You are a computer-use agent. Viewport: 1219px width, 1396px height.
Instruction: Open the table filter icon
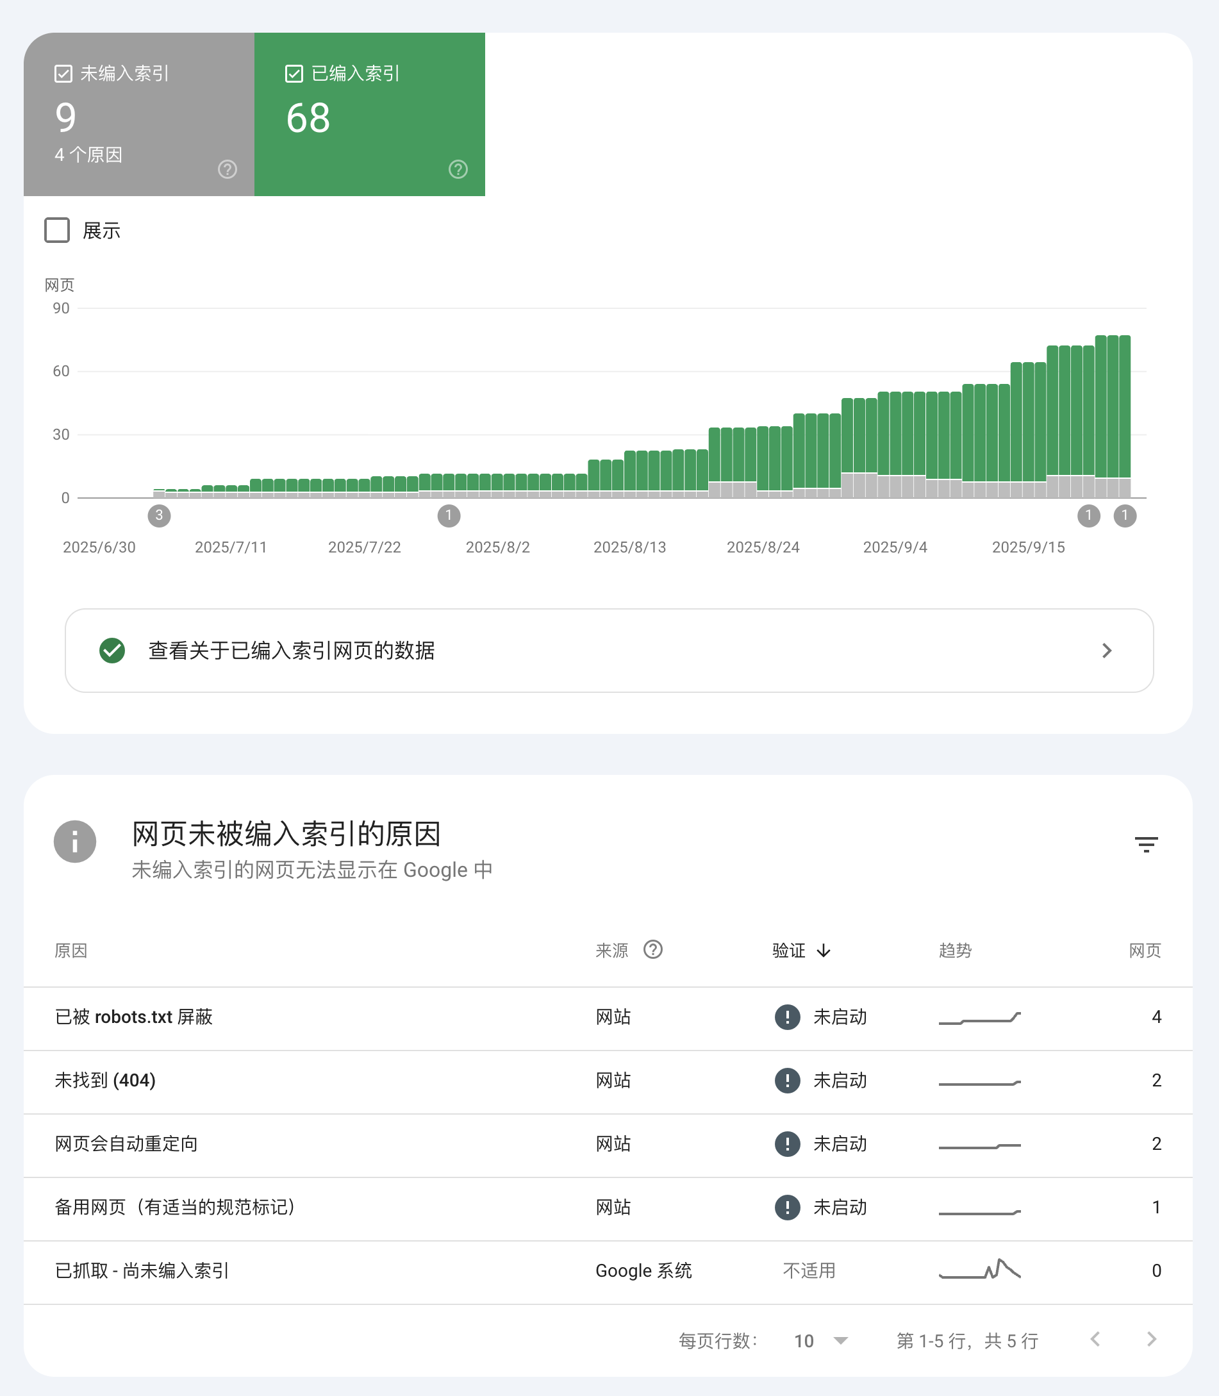(1146, 844)
